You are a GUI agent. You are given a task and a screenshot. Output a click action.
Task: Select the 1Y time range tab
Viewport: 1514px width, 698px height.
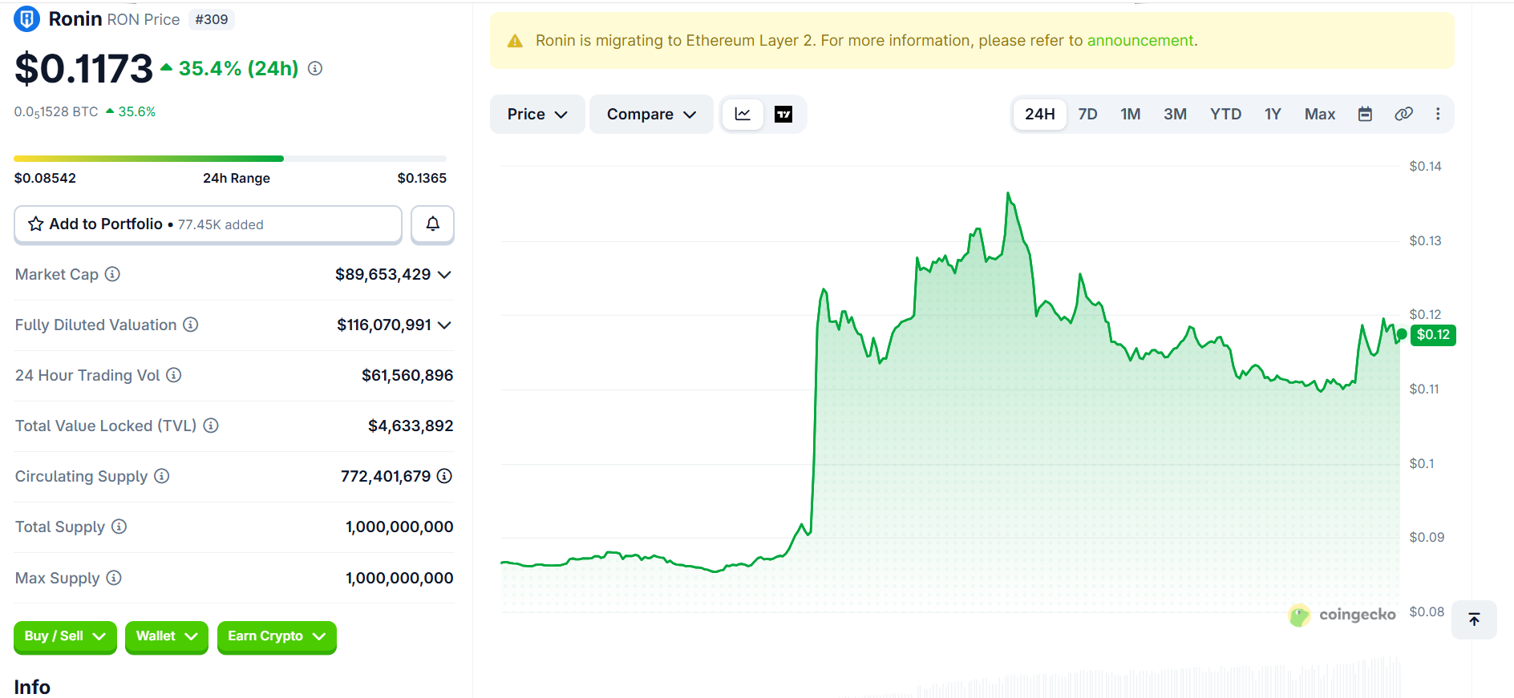(x=1273, y=115)
